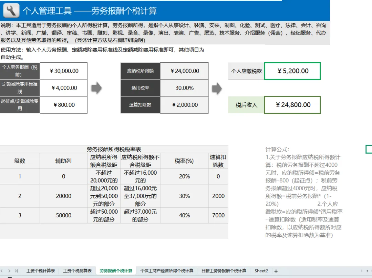The width and height of the screenshot is (372, 278).
Task: Click the 不超过20,000元的 bracket cell
Action: (104, 176)
